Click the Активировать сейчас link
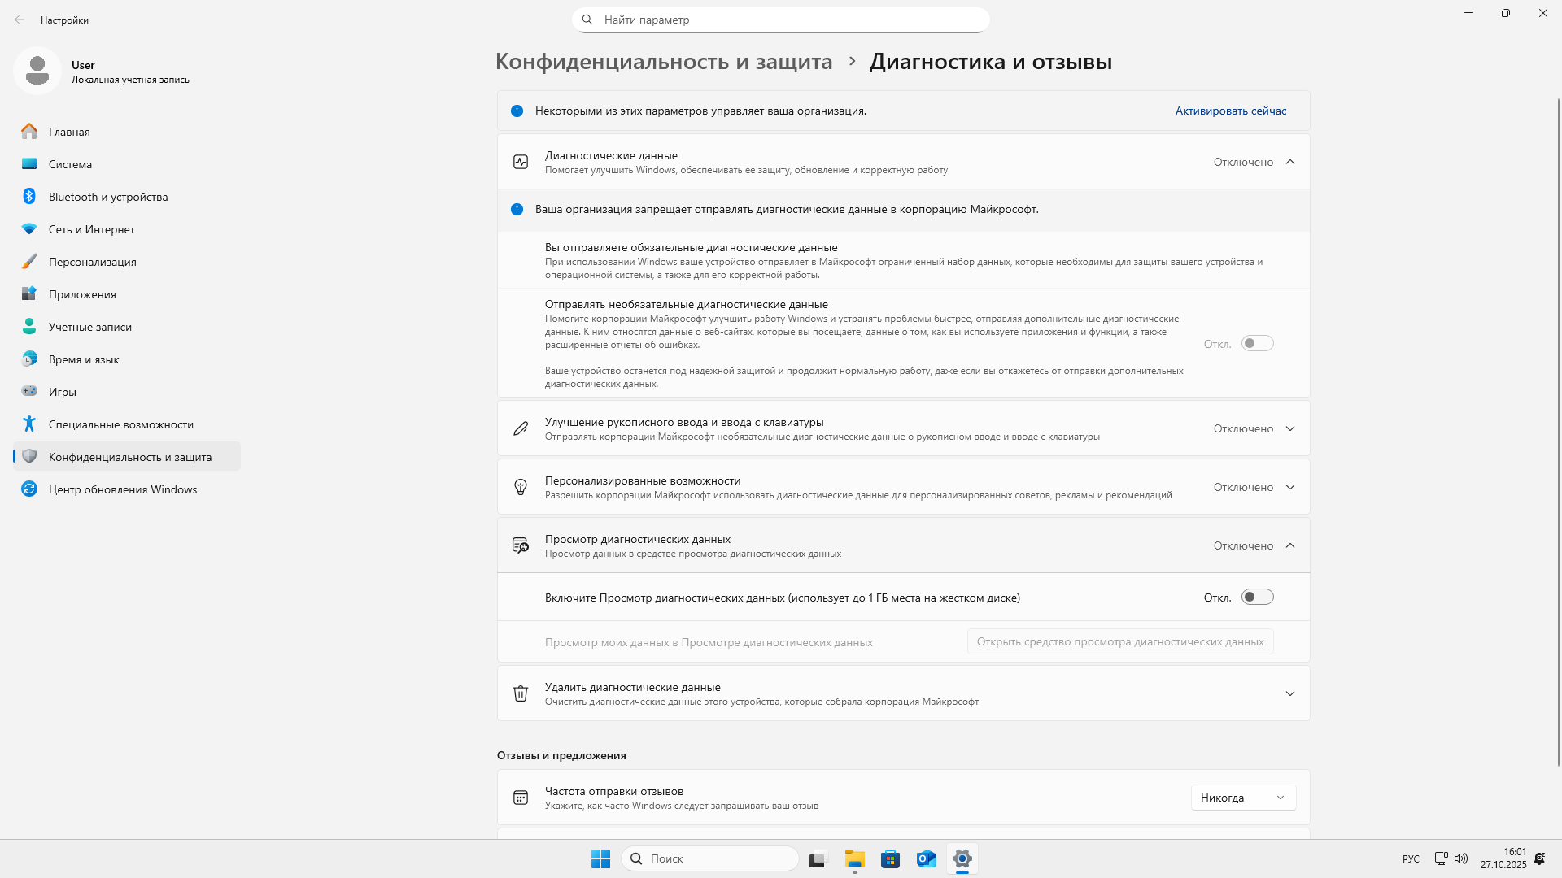The width and height of the screenshot is (1562, 878). tap(1230, 111)
